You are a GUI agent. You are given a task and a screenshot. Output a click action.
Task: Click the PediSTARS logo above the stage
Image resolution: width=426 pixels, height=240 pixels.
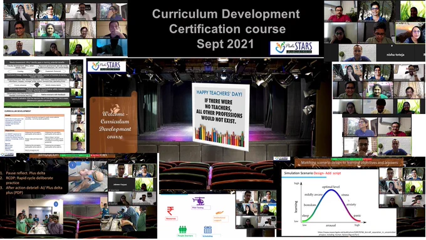106,66
